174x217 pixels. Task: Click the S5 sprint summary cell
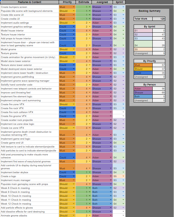click(x=143, y=49)
